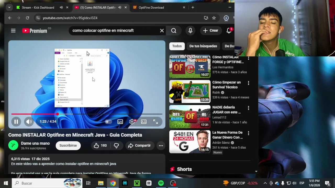Open the Crear upload menu
335x188 pixels.
(x=211, y=31)
